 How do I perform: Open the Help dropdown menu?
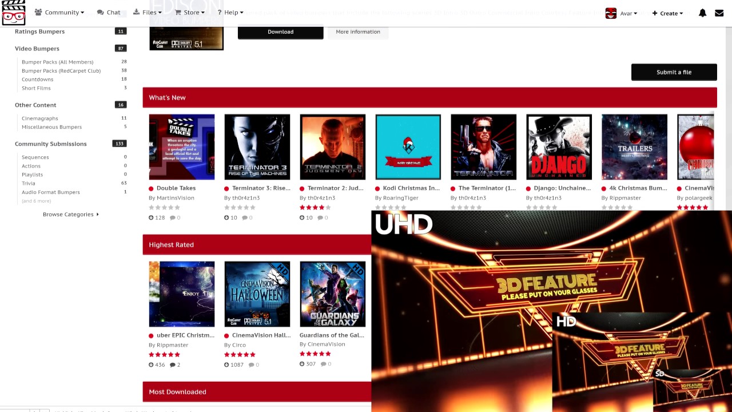click(x=230, y=12)
